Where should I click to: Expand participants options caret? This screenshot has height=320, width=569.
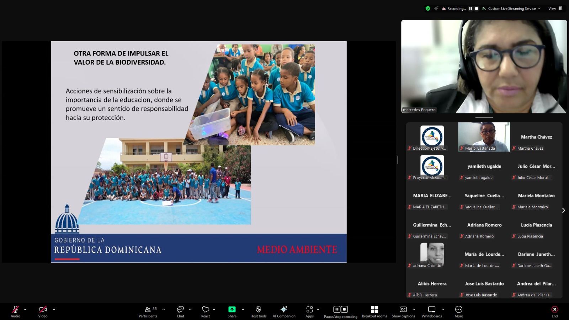click(164, 309)
